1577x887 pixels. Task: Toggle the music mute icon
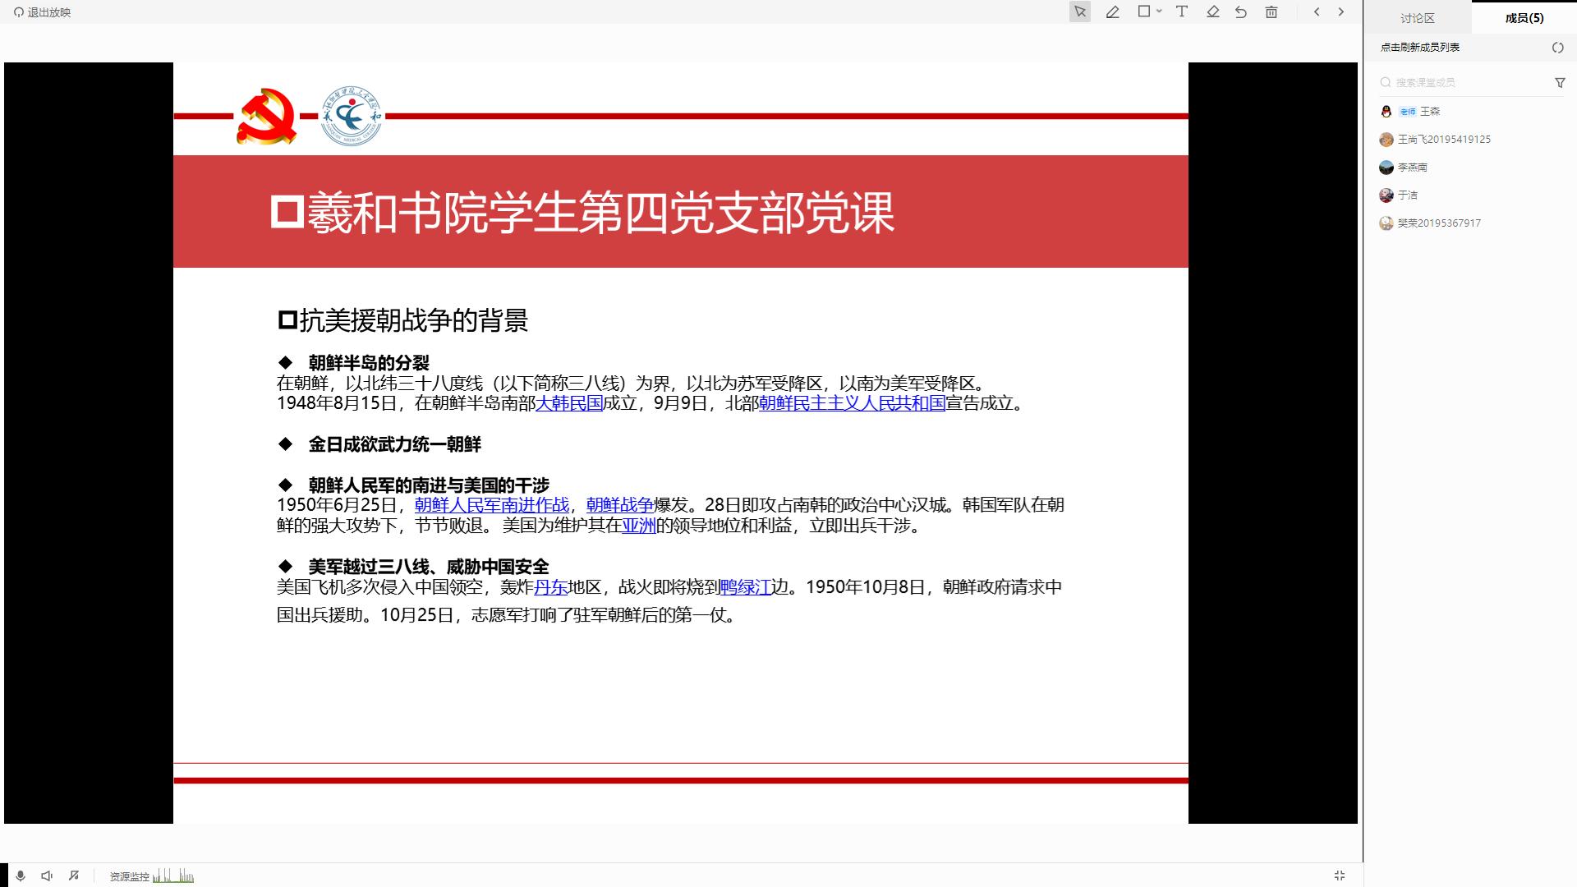pyautogui.click(x=74, y=876)
